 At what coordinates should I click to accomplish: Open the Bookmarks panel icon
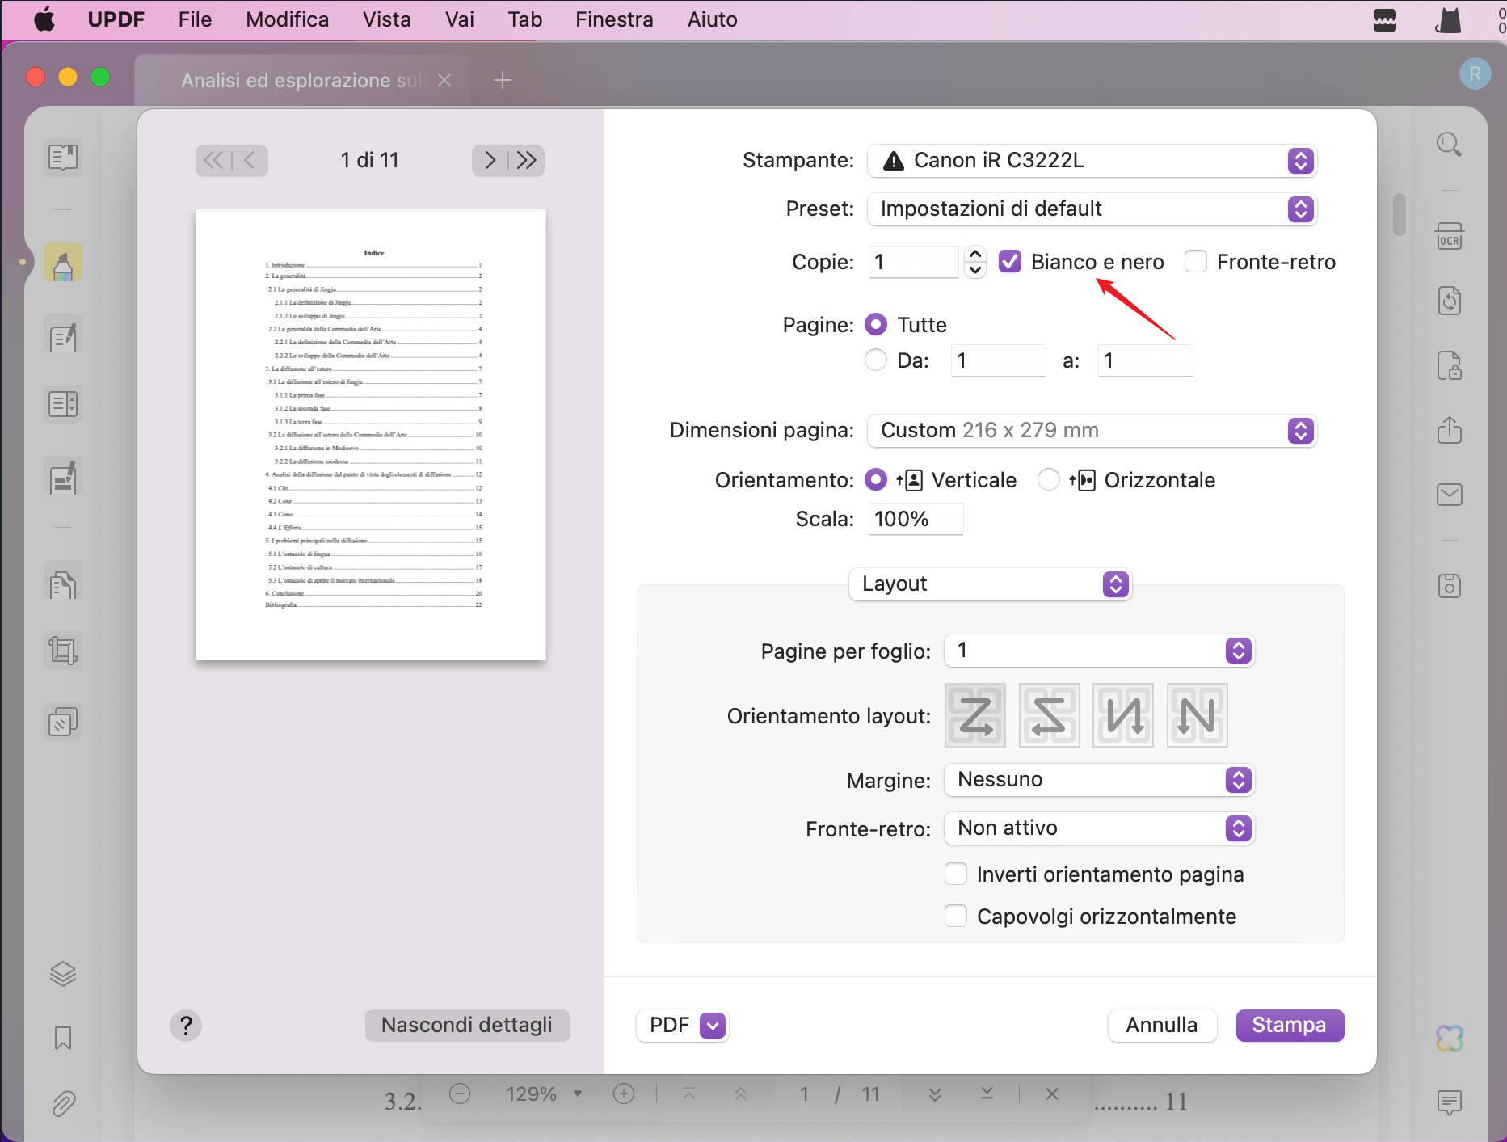63,1038
